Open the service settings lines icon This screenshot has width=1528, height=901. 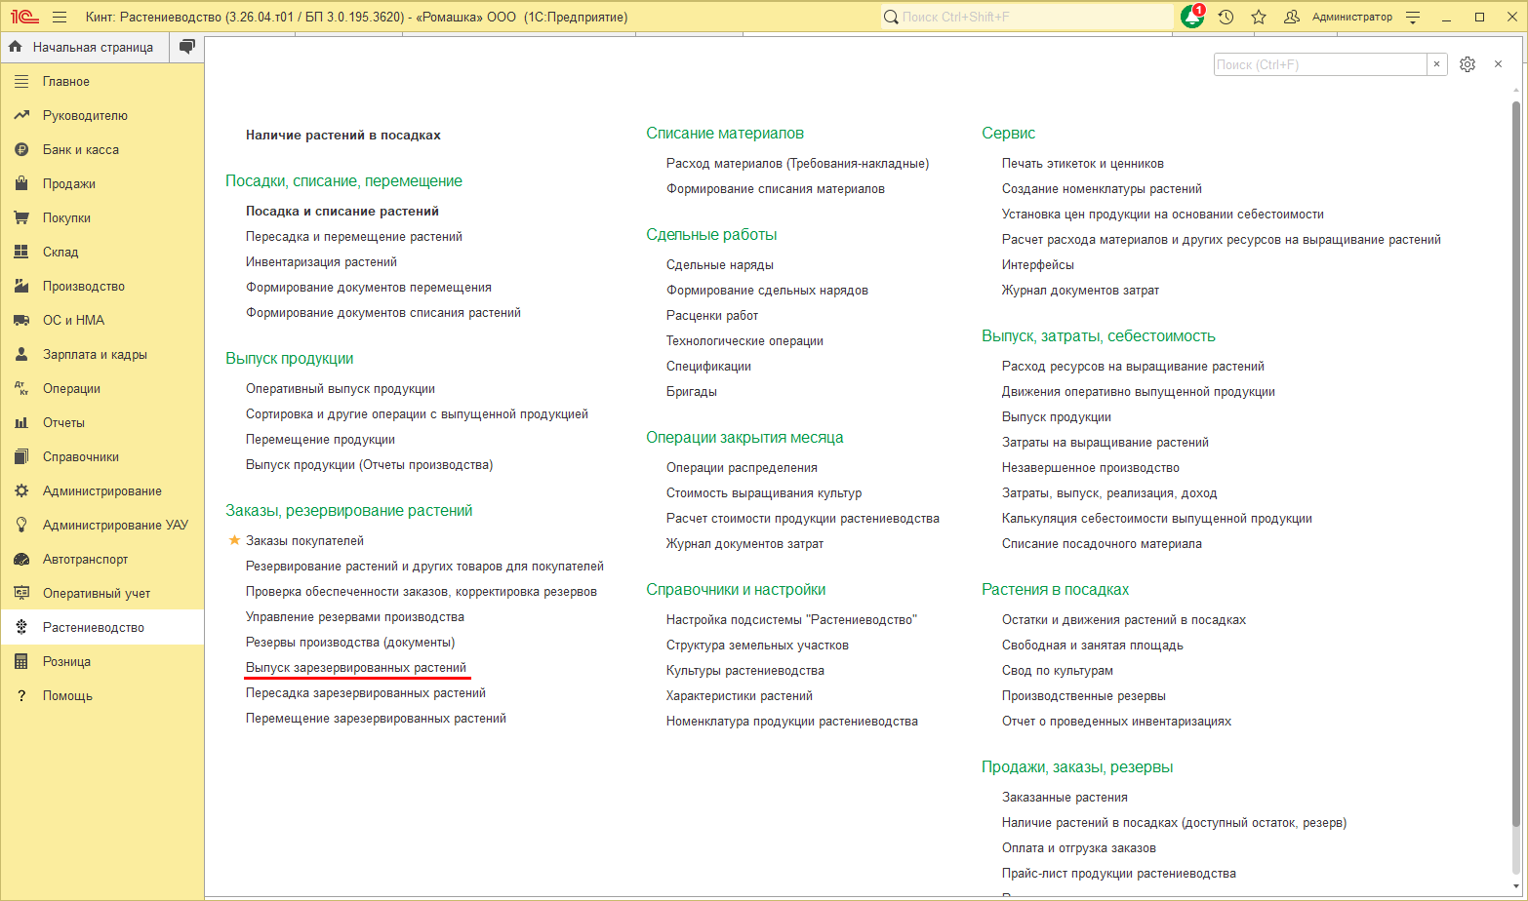click(x=1413, y=18)
